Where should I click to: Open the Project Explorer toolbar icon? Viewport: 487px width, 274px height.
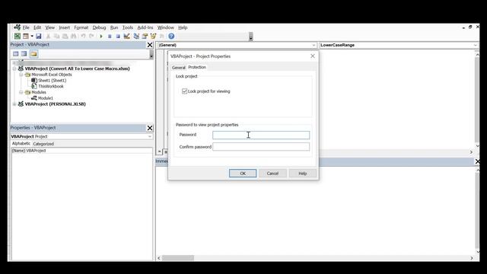click(x=136, y=37)
